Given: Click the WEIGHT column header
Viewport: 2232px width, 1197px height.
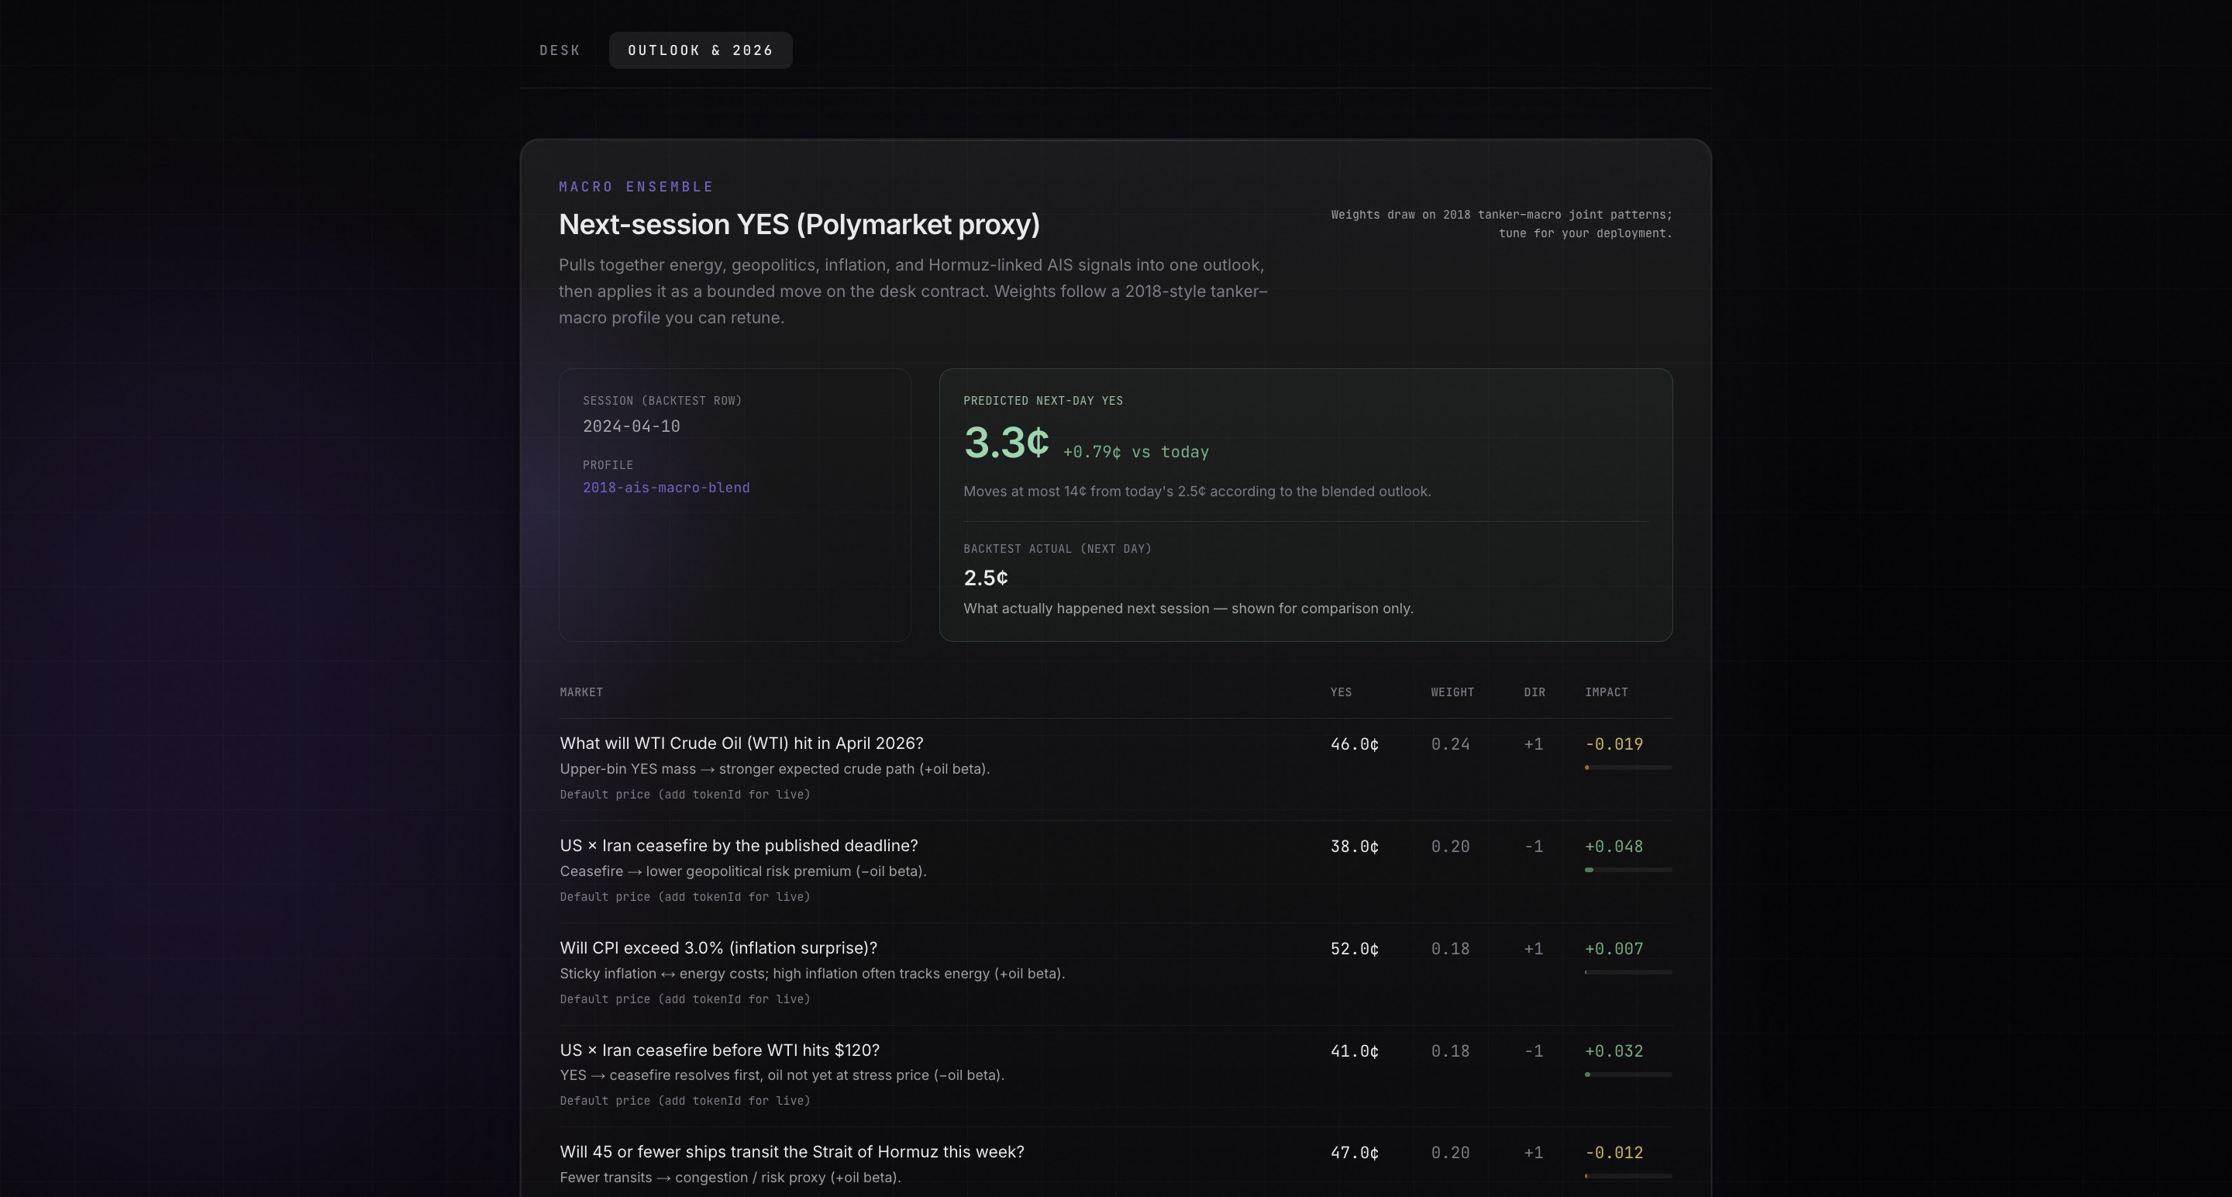Looking at the screenshot, I should [1452, 692].
